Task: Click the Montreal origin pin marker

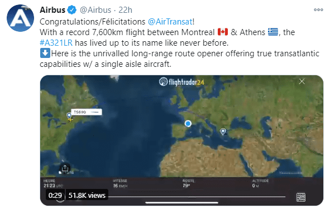Action: click(x=69, y=116)
